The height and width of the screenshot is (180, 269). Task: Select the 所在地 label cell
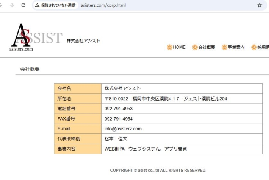click(x=78, y=98)
